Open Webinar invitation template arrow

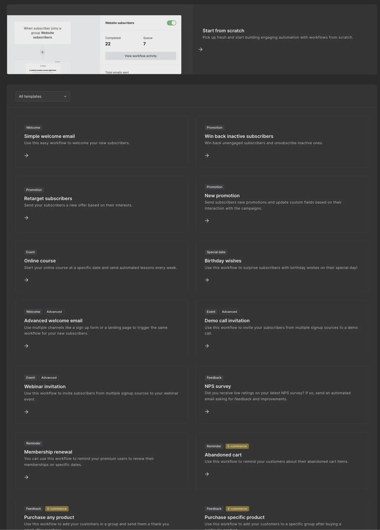tap(26, 412)
